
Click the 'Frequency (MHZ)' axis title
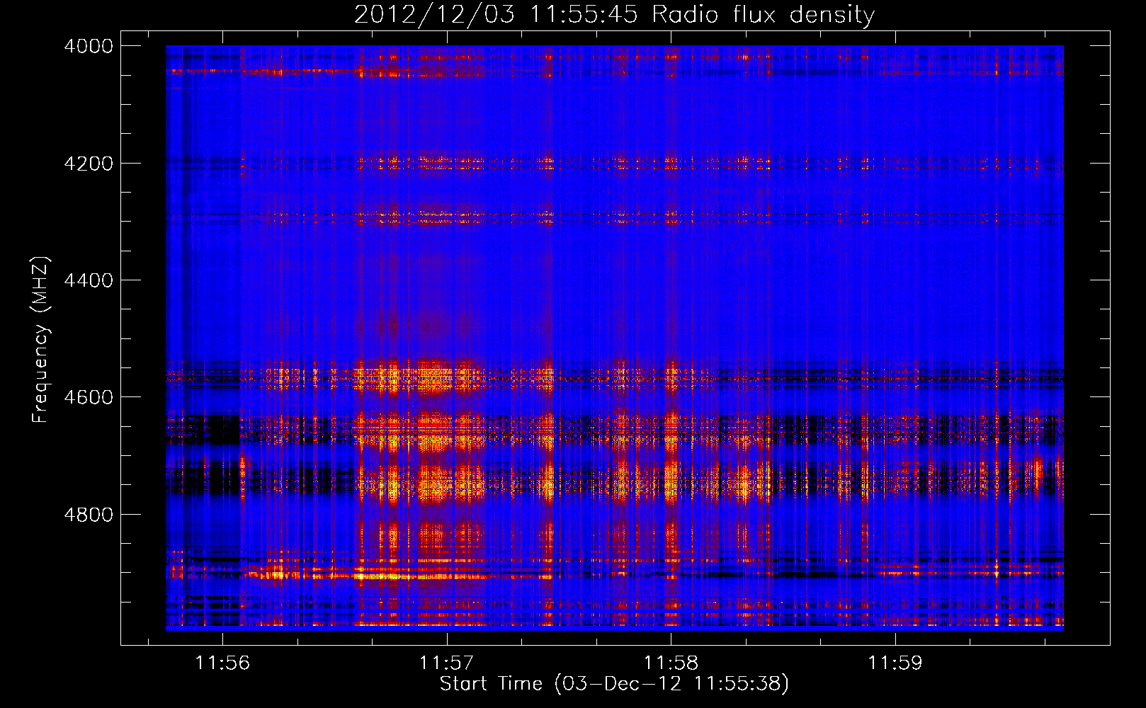coord(40,340)
